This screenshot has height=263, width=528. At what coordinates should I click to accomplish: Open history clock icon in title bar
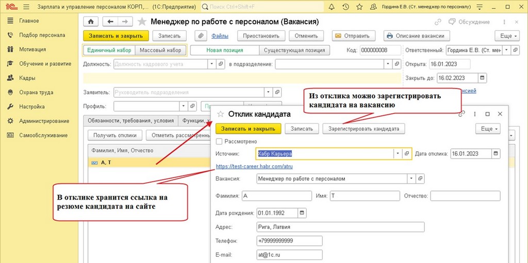point(345,7)
